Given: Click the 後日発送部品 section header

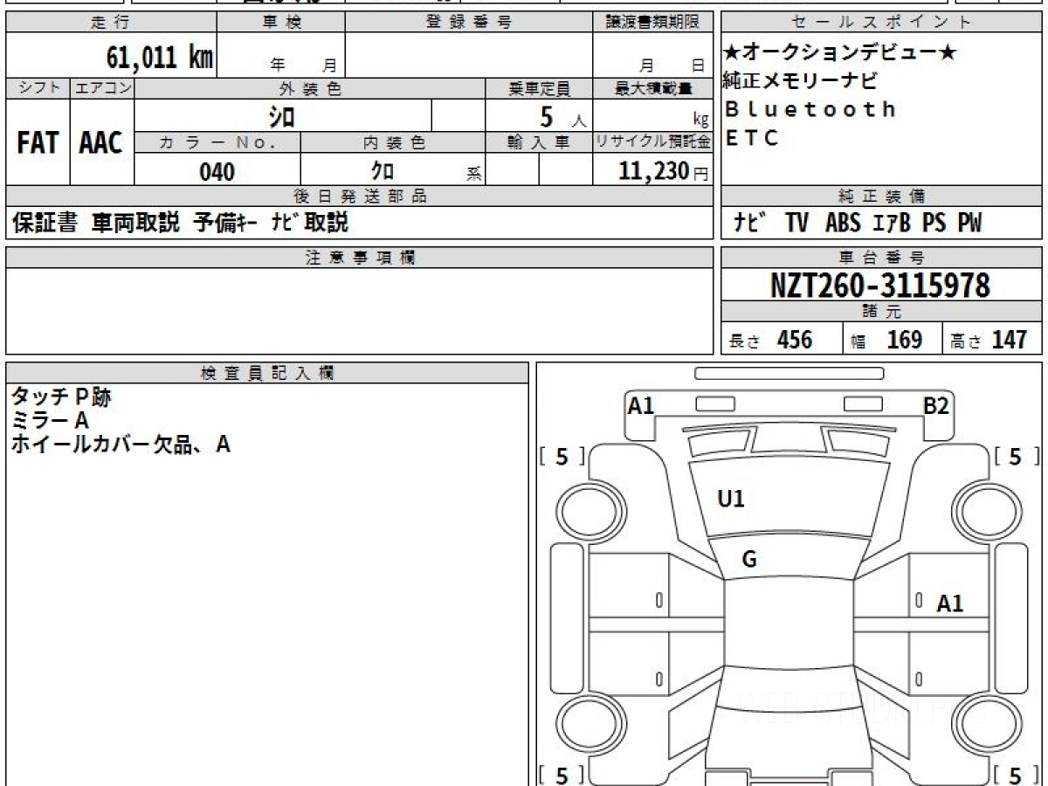Looking at the screenshot, I should point(359,196).
